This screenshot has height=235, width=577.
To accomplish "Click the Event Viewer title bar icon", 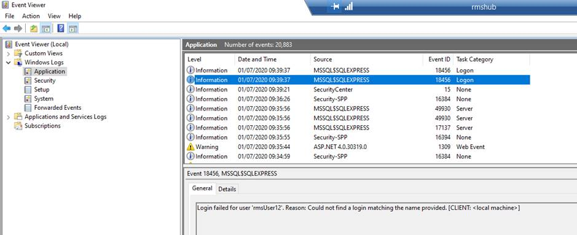I will coord(5,5).
